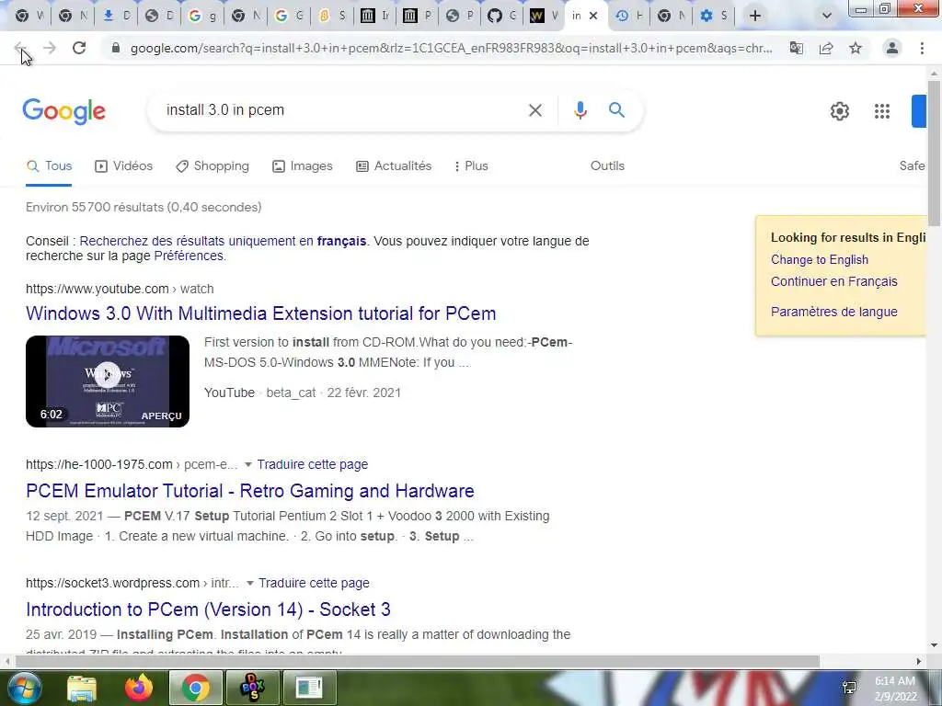
Task: Open a new browser tab
Action: (x=755, y=17)
